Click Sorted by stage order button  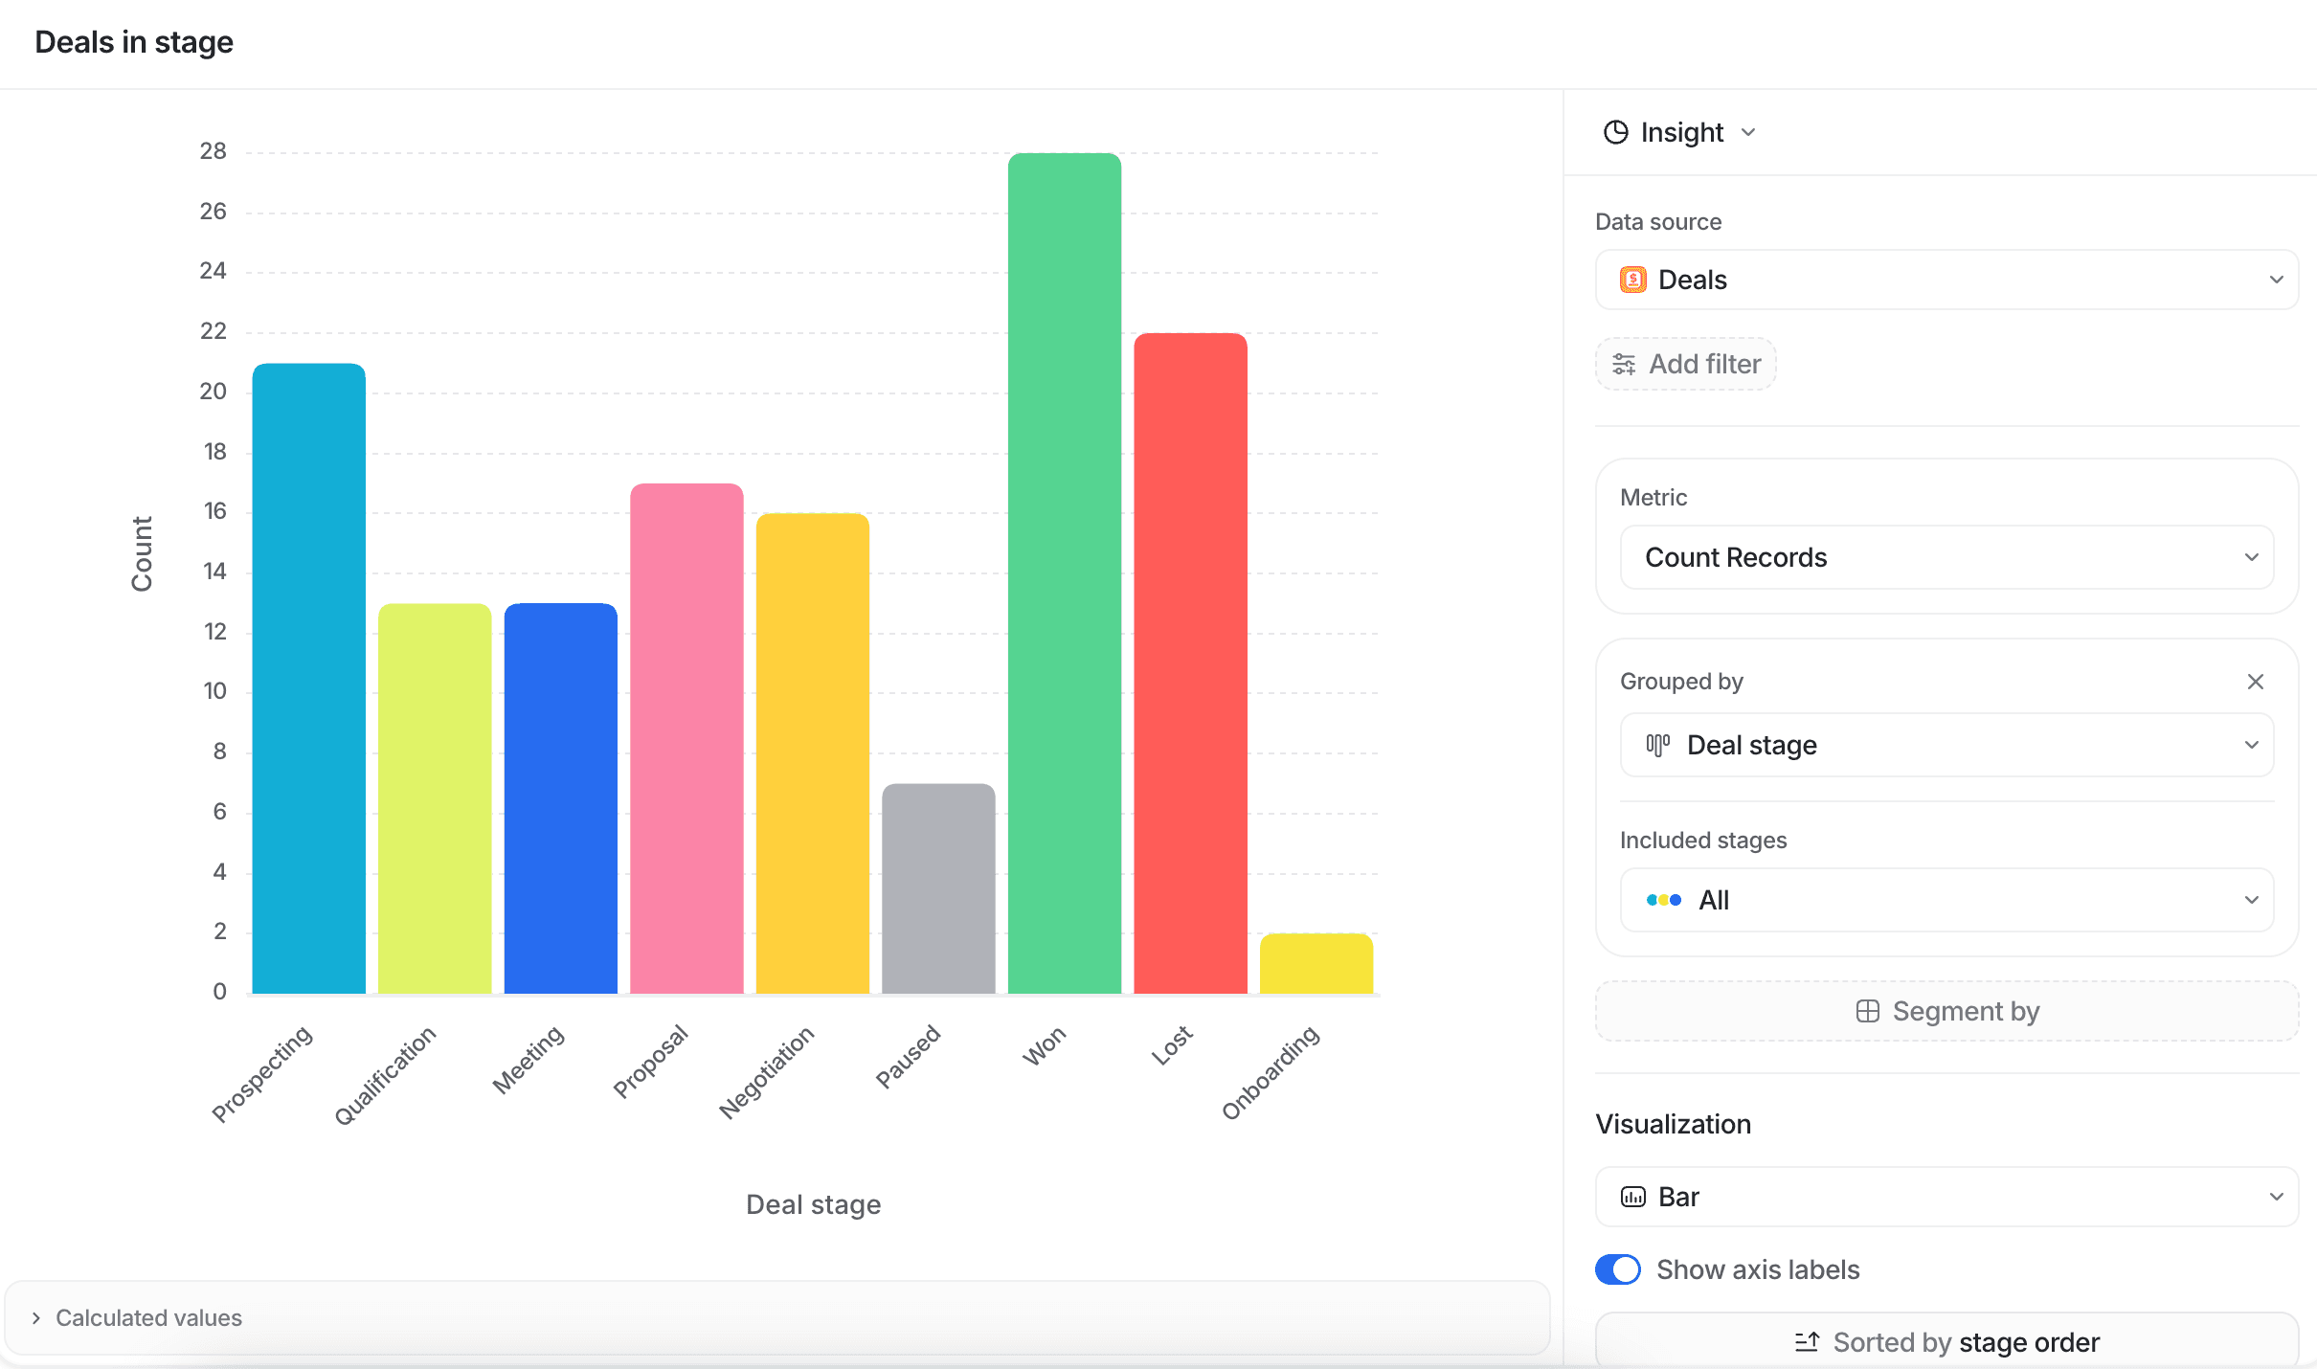(1946, 1342)
